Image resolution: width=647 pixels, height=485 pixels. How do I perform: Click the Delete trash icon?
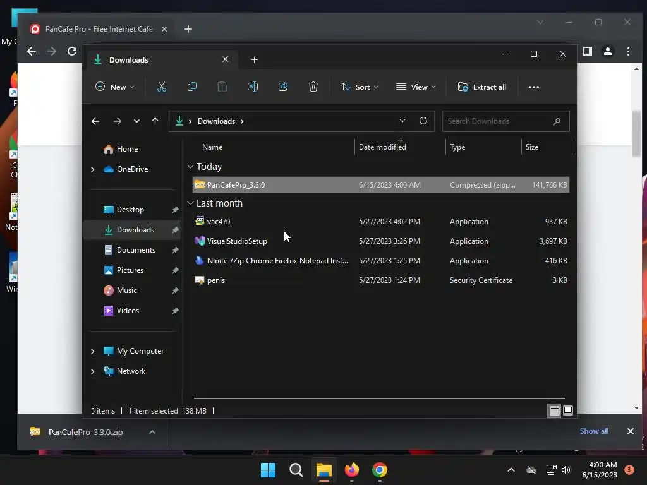click(x=313, y=87)
